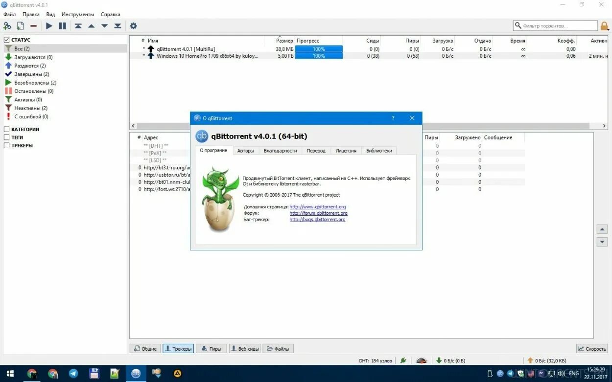This screenshot has height=382, width=612.
Task: Open the Файл menu
Action: click(9, 14)
